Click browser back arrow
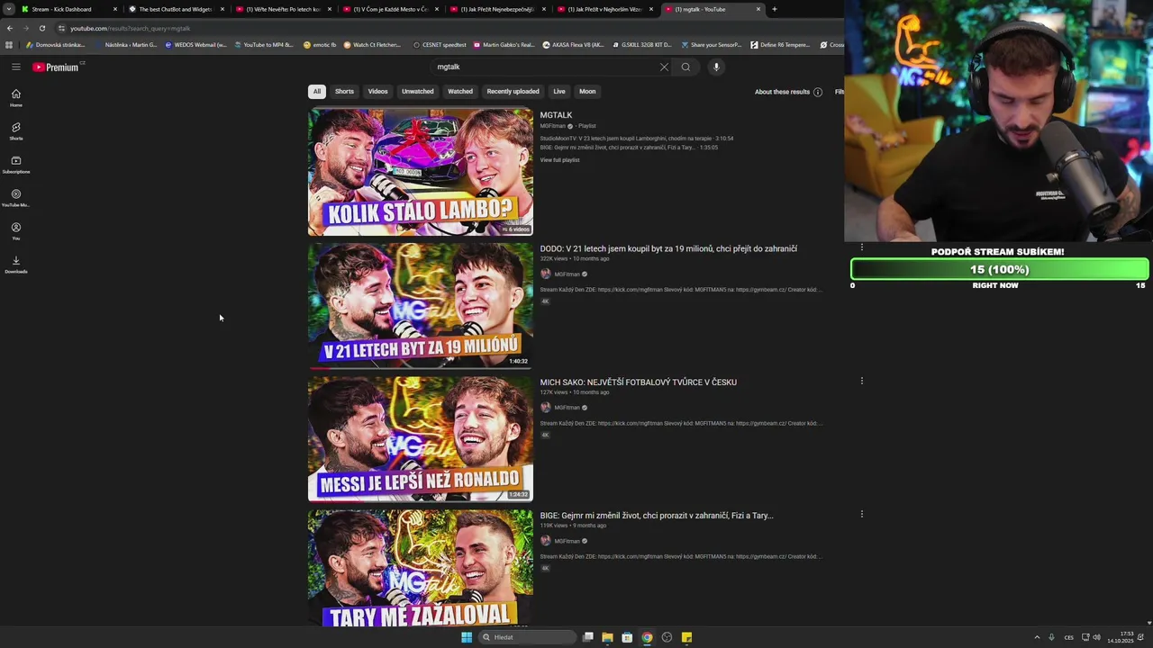 [x=9, y=28]
